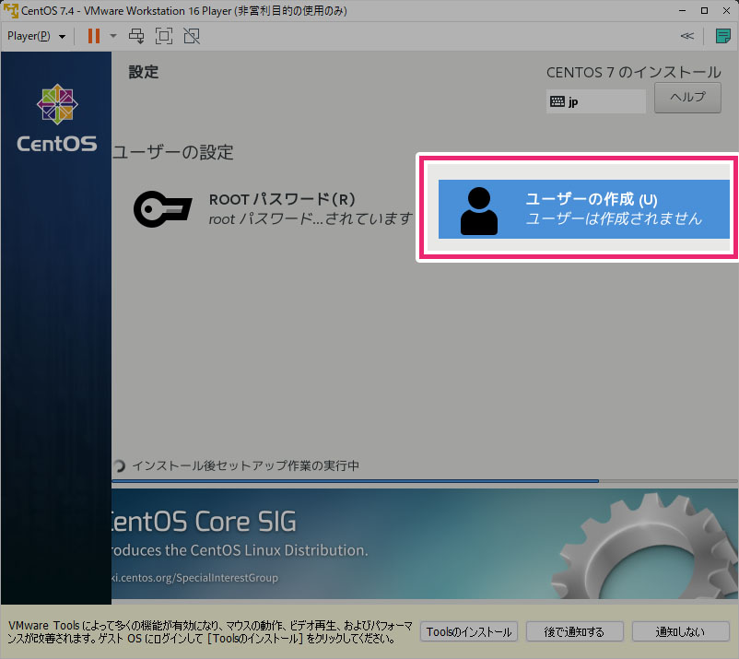Click Send Ctrl+Alt+Del toolbar icon
Image resolution: width=739 pixels, height=659 pixels.
coord(136,36)
